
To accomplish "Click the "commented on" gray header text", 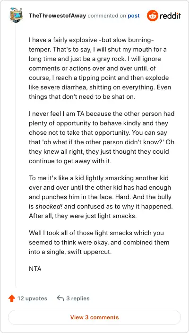I will 107,16.
